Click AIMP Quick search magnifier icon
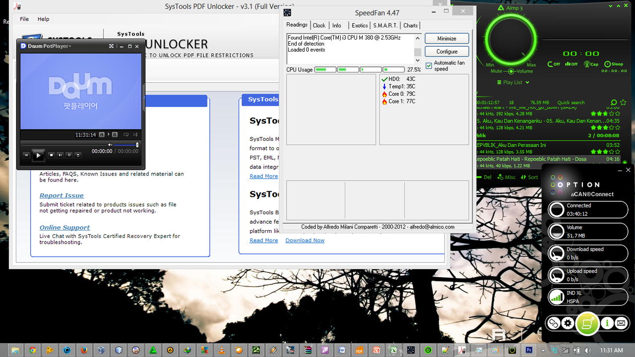Image resolution: width=635 pixels, height=357 pixels. click(615, 103)
